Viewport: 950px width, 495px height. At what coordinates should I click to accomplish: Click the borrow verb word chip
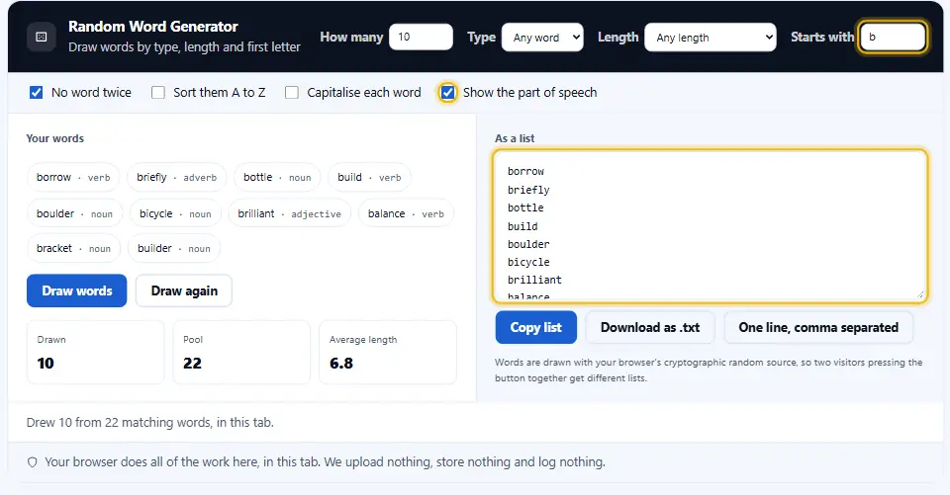pos(73,177)
